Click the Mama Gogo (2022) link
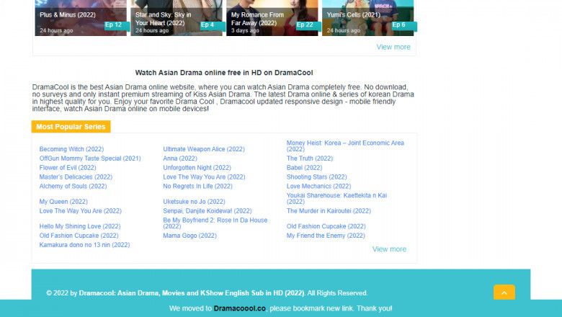Viewport: 562px width, 317px height. point(189,236)
